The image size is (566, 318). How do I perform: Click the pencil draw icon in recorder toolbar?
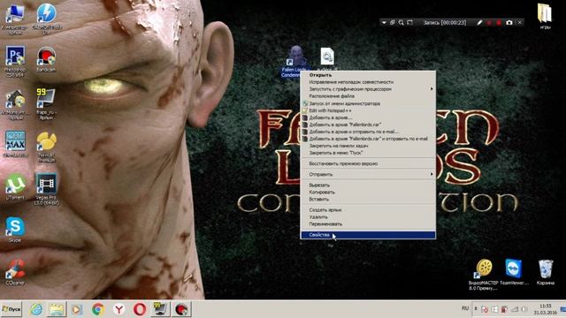coord(479,22)
